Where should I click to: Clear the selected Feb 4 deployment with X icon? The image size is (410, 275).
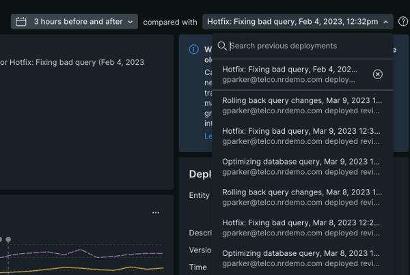tap(378, 74)
